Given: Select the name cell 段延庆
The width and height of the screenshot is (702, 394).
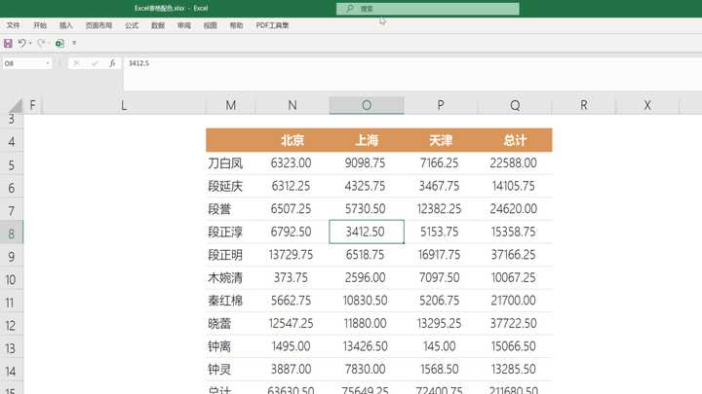Looking at the screenshot, I should pos(230,186).
